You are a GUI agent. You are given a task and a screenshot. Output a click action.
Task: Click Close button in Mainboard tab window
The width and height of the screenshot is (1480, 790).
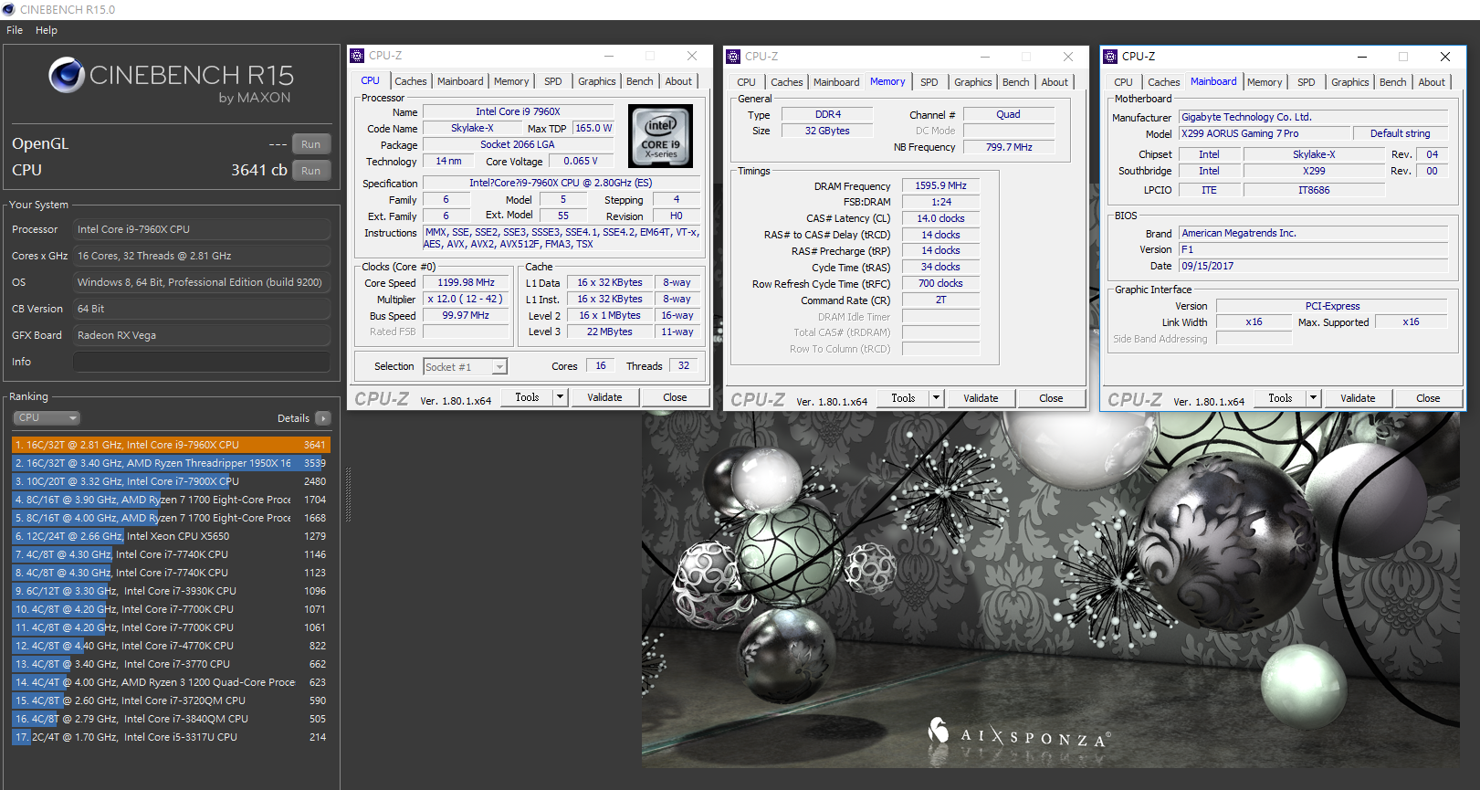point(1428,398)
